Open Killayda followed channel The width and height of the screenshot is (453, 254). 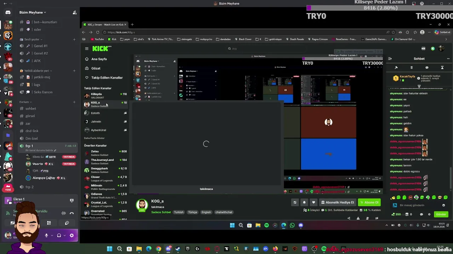(105, 96)
